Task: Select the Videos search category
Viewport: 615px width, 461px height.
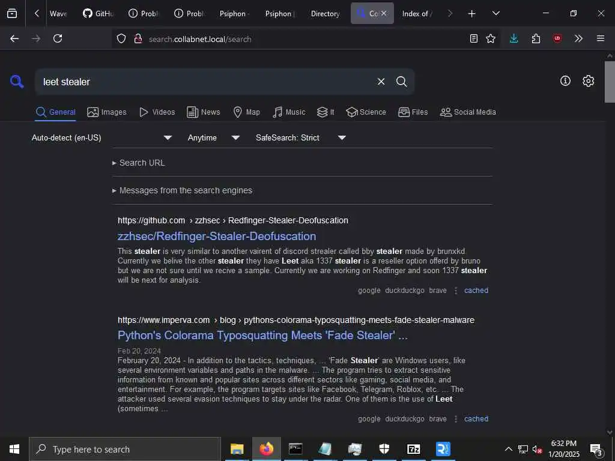Action: click(157, 112)
